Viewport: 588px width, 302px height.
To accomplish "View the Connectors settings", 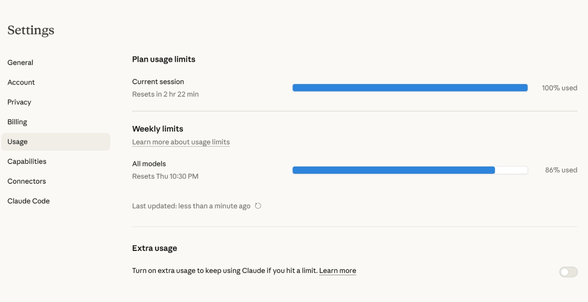I will pos(26,181).
